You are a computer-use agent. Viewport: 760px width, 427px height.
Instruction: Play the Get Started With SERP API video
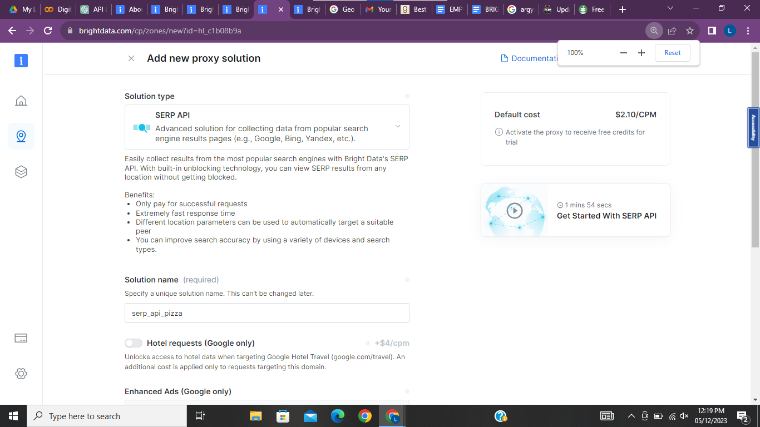[515, 210]
